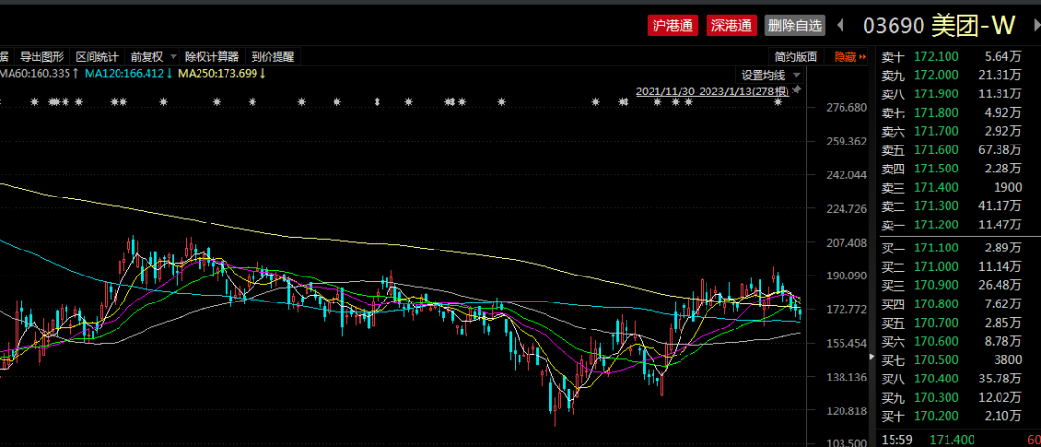This screenshot has width=1041, height=447.
Task: Click 删除自选 to remove from watchlist
Action: 794,26
